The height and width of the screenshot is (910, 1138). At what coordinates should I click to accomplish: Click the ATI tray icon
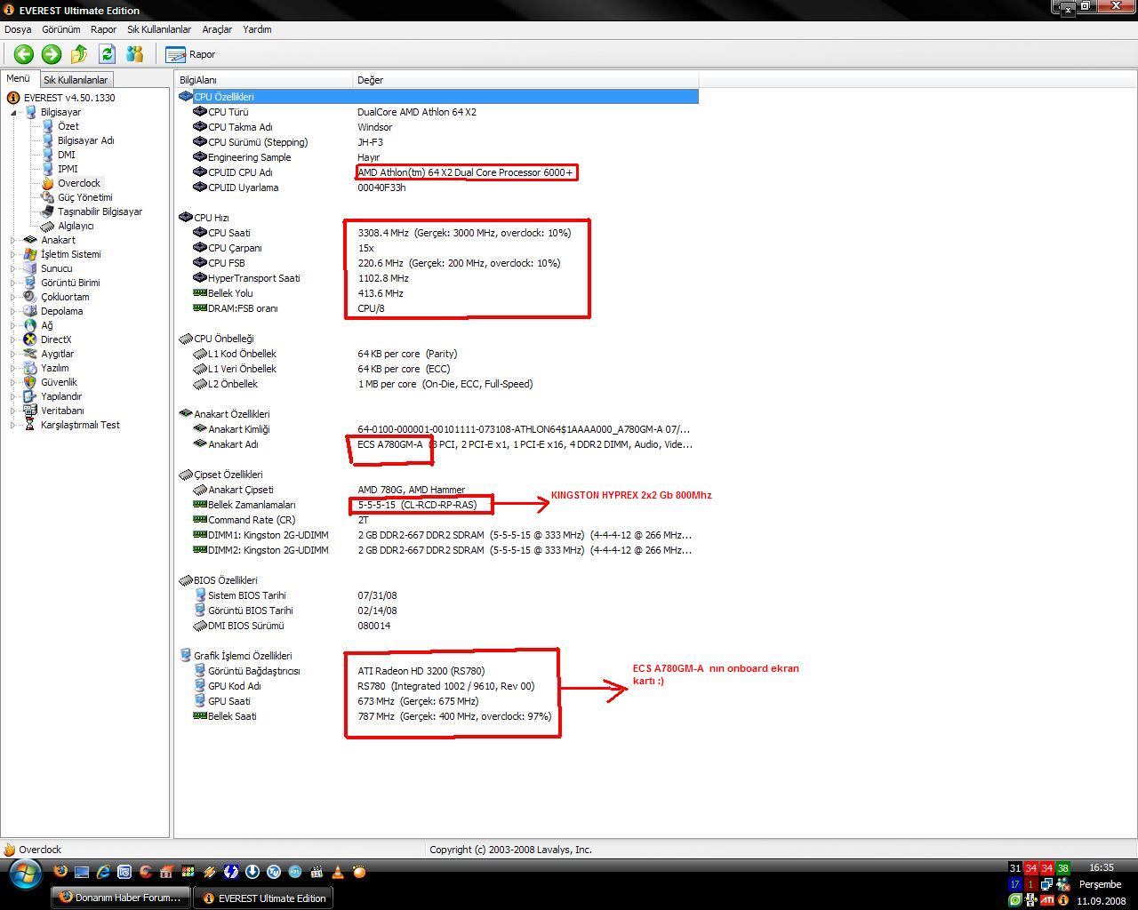pos(1047,900)
